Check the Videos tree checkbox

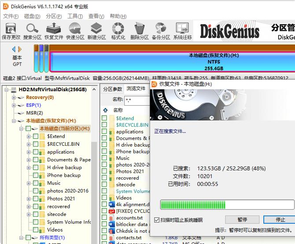click(x=36, y=230)
